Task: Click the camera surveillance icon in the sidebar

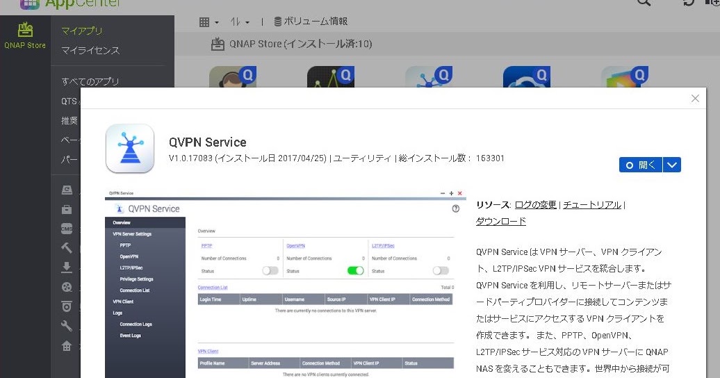Action: point(67,306)
